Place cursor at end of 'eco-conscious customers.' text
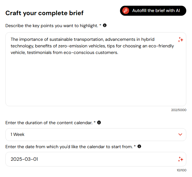Image resolution: width=192 pixels, height=177 pixels. [118, 53]
